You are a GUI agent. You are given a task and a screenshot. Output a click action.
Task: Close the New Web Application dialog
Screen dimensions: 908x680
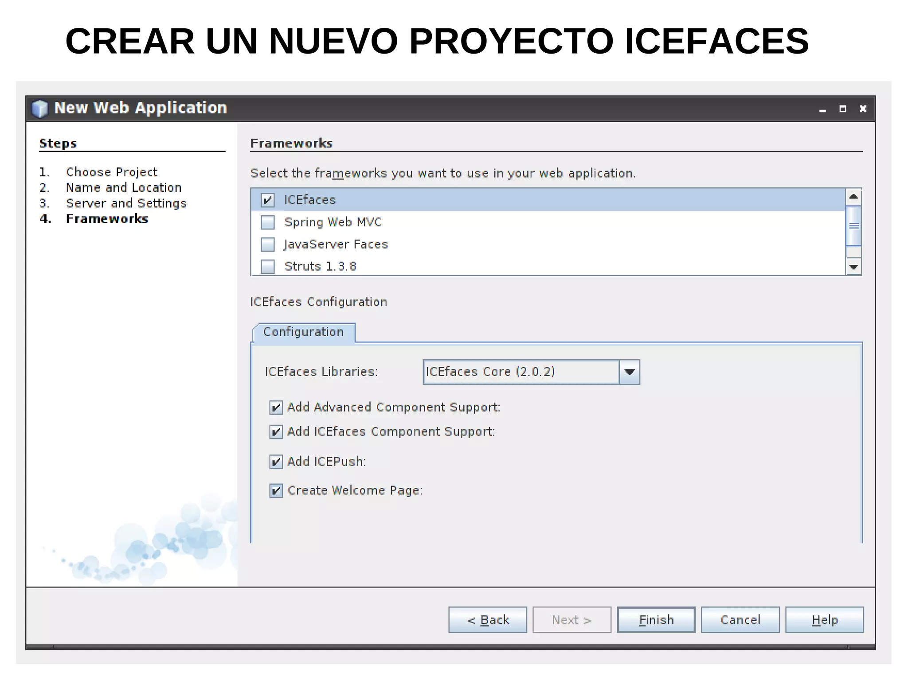(x=863, y=109)
